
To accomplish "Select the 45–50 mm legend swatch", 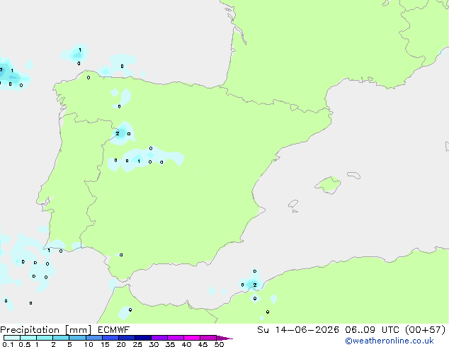I will [x=208, y=338].
